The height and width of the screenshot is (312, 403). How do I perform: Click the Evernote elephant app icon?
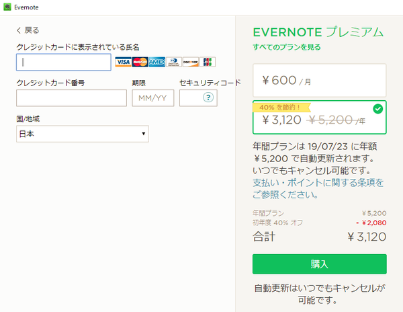click(x=7, y=7)
